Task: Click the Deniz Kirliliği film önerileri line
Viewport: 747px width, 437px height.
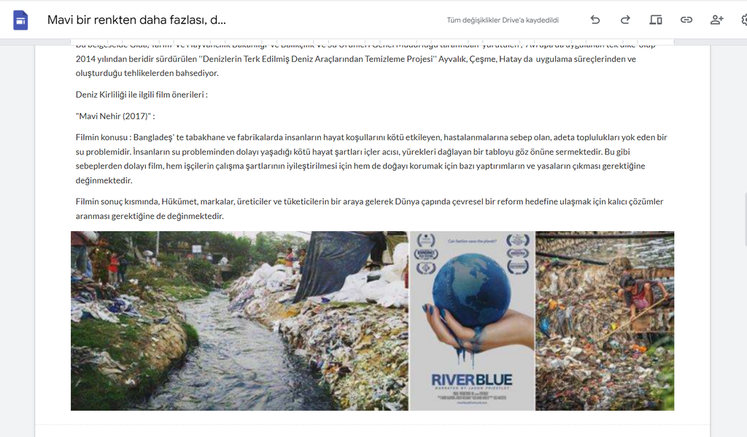Action: tap(142, 94)
